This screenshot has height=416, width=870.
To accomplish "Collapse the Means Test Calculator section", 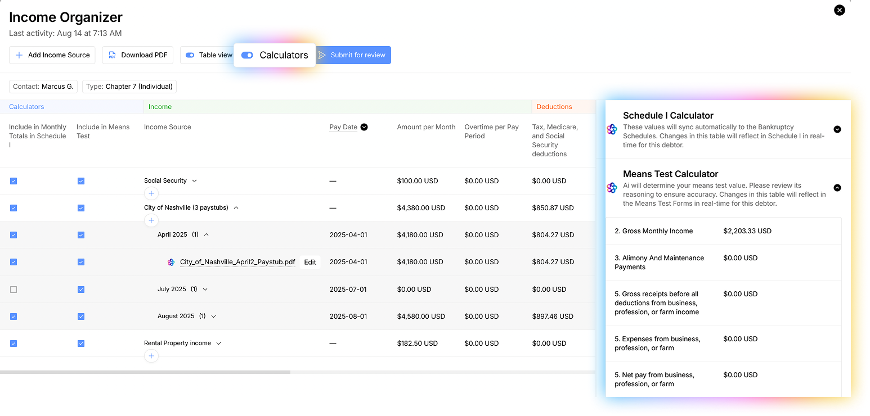I will point(837,188).
